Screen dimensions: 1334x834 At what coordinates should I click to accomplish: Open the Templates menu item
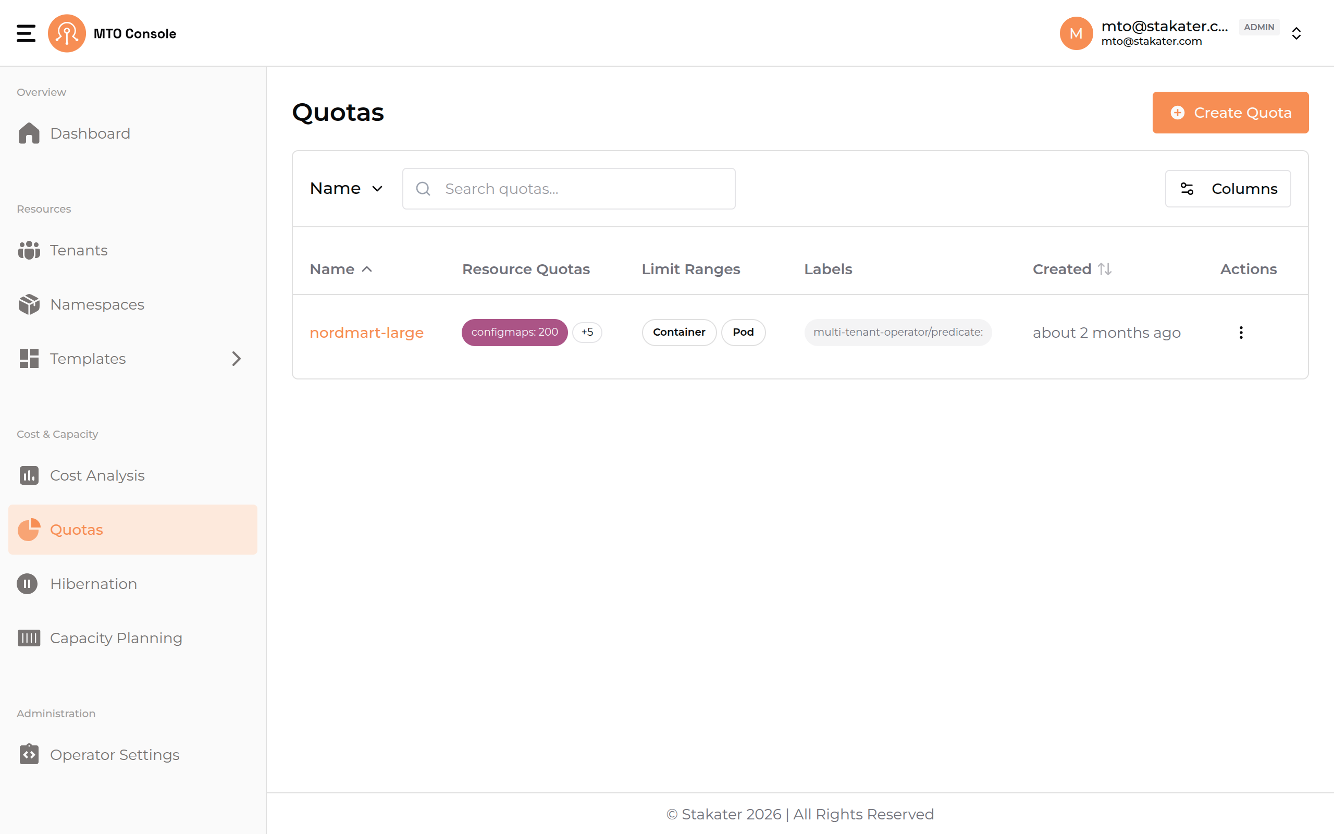tap(133, 359)
